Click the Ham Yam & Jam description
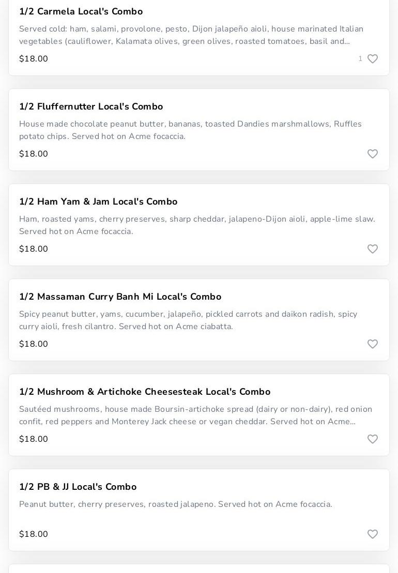The height and width of the screenshot is (573, 398). click(x=197, y=225)
